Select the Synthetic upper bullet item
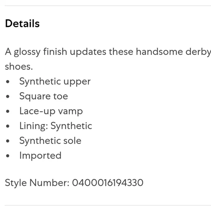 pyautogui.click(x=55, y=81)
